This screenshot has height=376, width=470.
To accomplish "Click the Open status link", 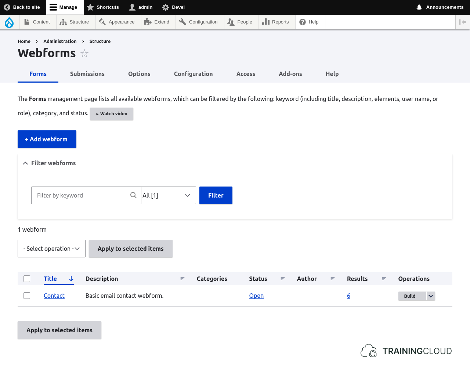I will pyautogui.click(x=256, y=296).
